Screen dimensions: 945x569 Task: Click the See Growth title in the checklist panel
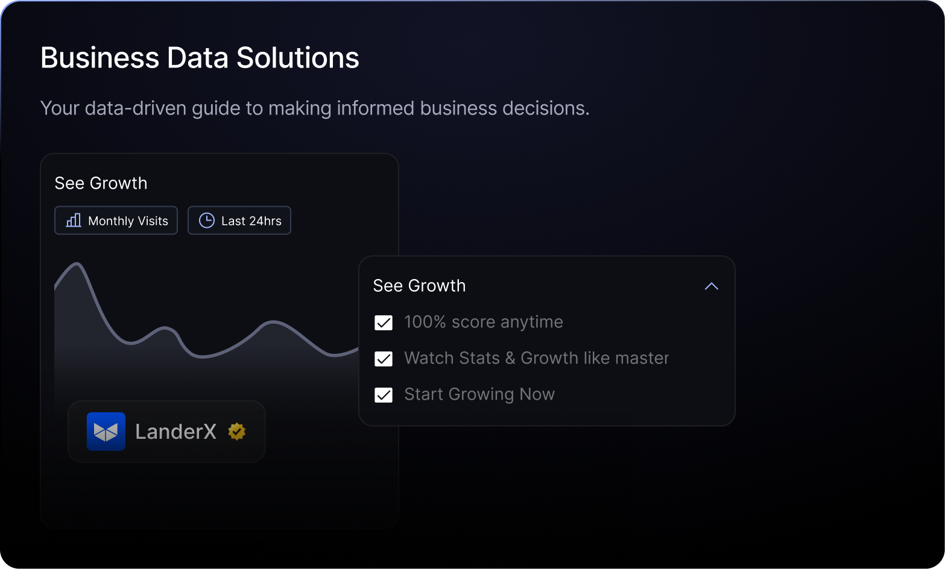pyautogui.click(x=419, y=286)
